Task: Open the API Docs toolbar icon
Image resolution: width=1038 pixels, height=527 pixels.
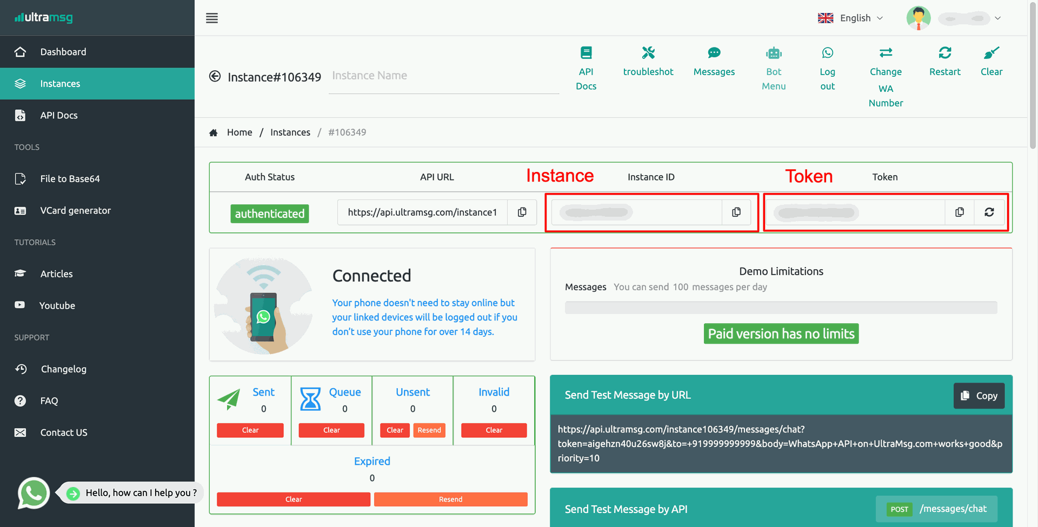Action: [586, 53]
